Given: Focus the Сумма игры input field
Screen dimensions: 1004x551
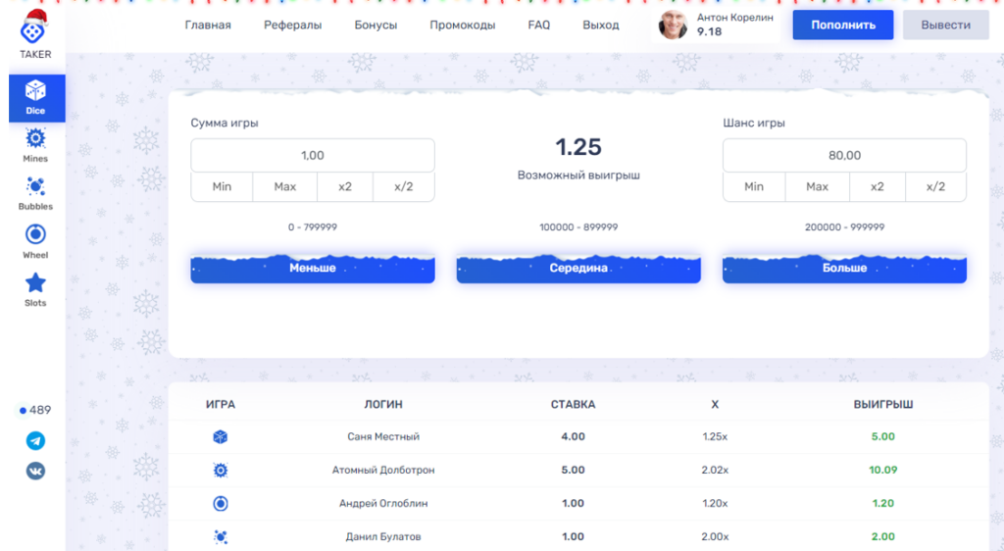Looking at the screenshot, I should click(x=313, y=156).
